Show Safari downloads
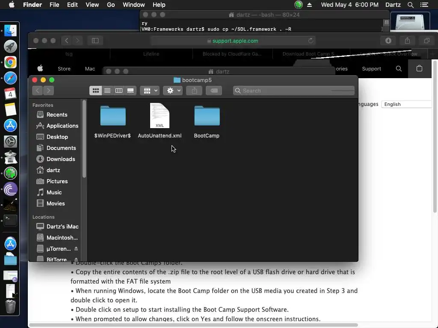438x328 pixels. tap(388, 41)
